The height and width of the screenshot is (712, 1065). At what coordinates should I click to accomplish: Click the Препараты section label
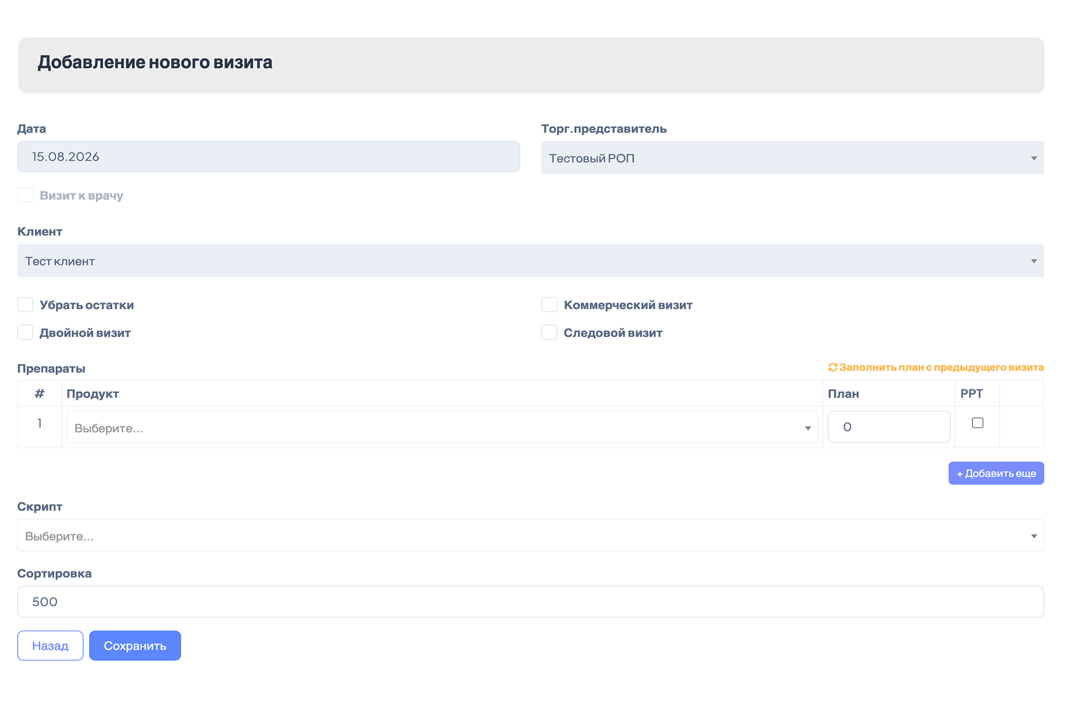(51, 368)
